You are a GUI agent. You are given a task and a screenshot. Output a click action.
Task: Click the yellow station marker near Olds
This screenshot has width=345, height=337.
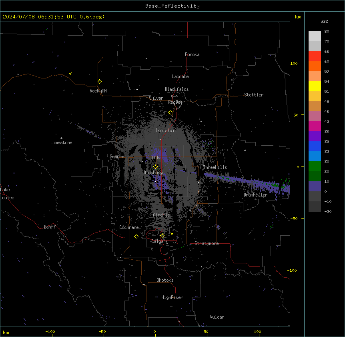tap(155, 166)
